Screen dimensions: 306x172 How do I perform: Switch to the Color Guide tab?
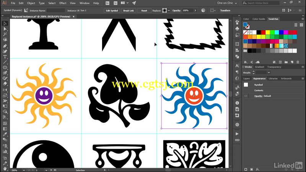[x=259, y=19]
